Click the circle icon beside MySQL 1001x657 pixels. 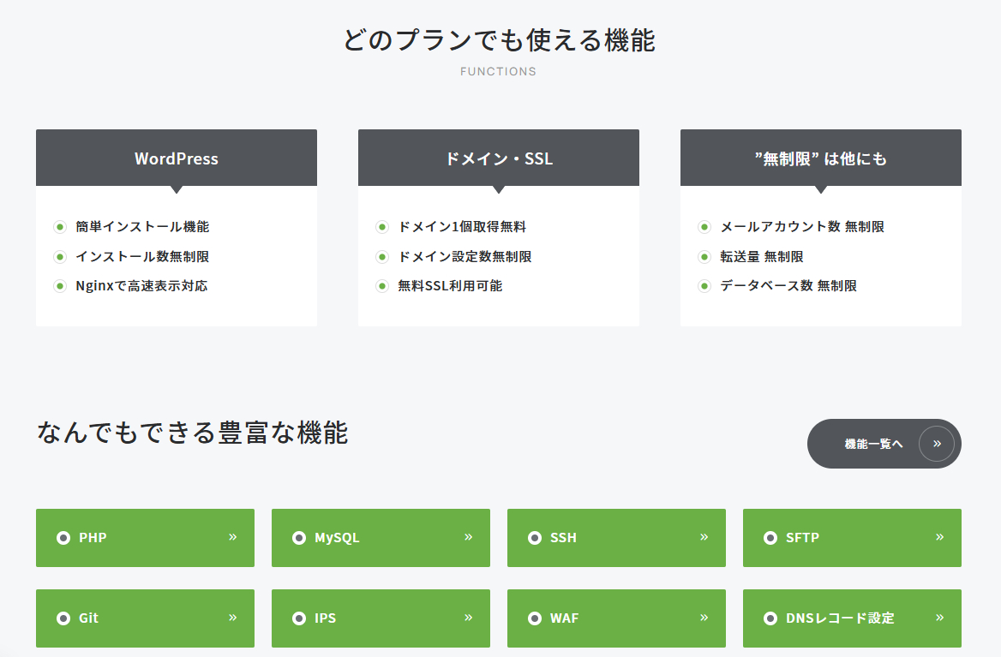tap(299, 538)
